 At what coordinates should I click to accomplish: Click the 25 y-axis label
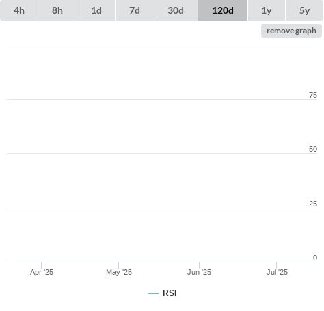coord(313,204)
